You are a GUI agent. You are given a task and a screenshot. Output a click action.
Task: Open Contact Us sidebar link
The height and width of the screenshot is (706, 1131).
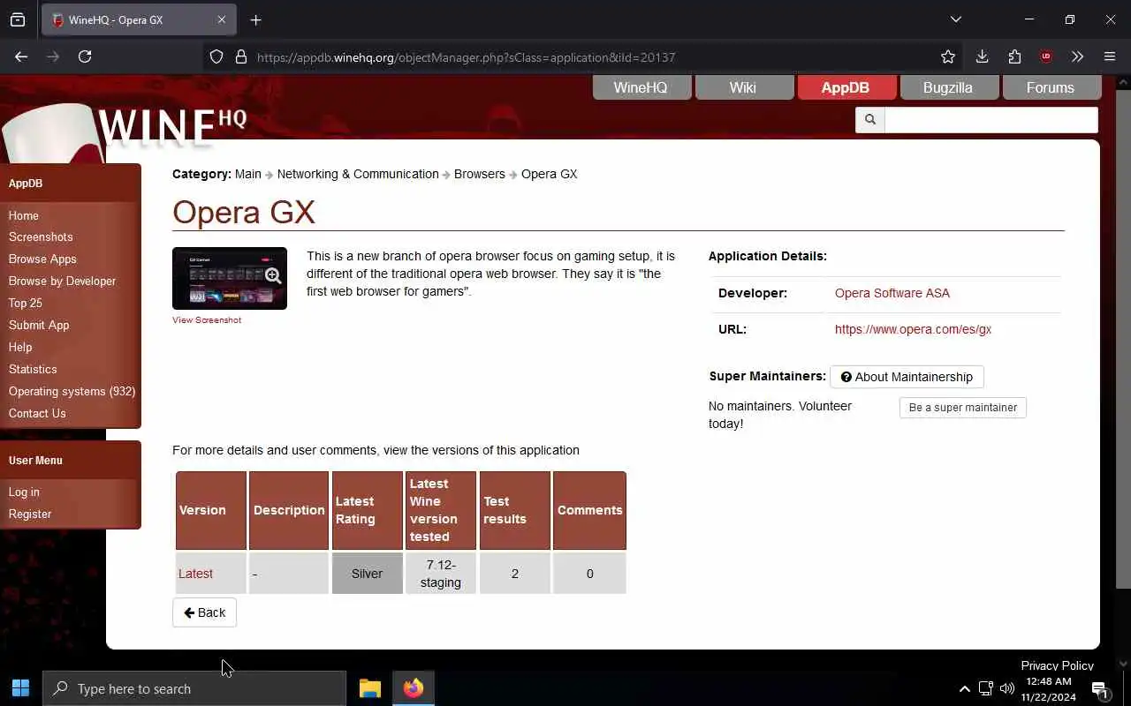(37, 413)
